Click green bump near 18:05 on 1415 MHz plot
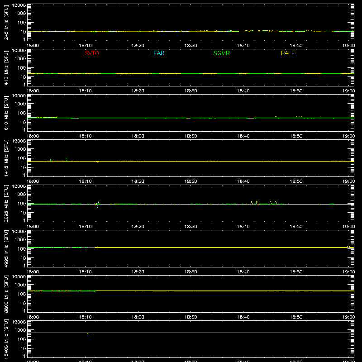Viewport: 362px width, 362px height. point(58,160)
